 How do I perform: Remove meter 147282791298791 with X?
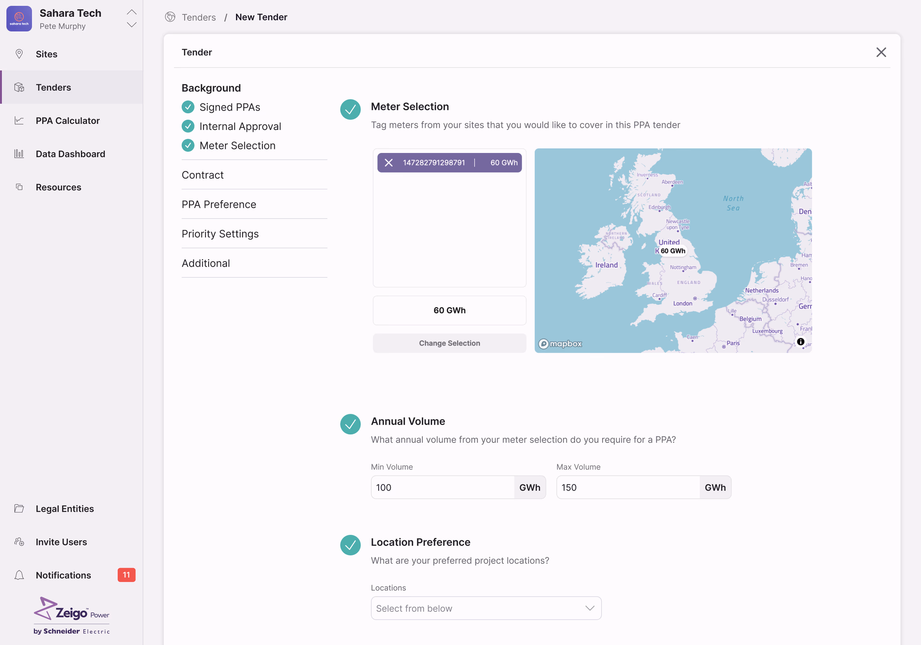pos(389,163)
